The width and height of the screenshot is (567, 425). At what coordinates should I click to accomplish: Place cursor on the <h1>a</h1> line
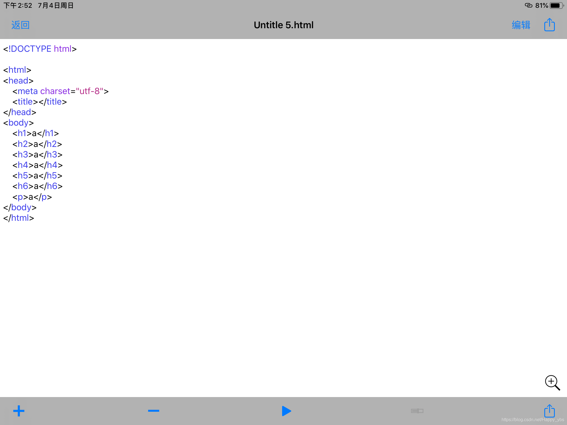[x=35, y=133]
